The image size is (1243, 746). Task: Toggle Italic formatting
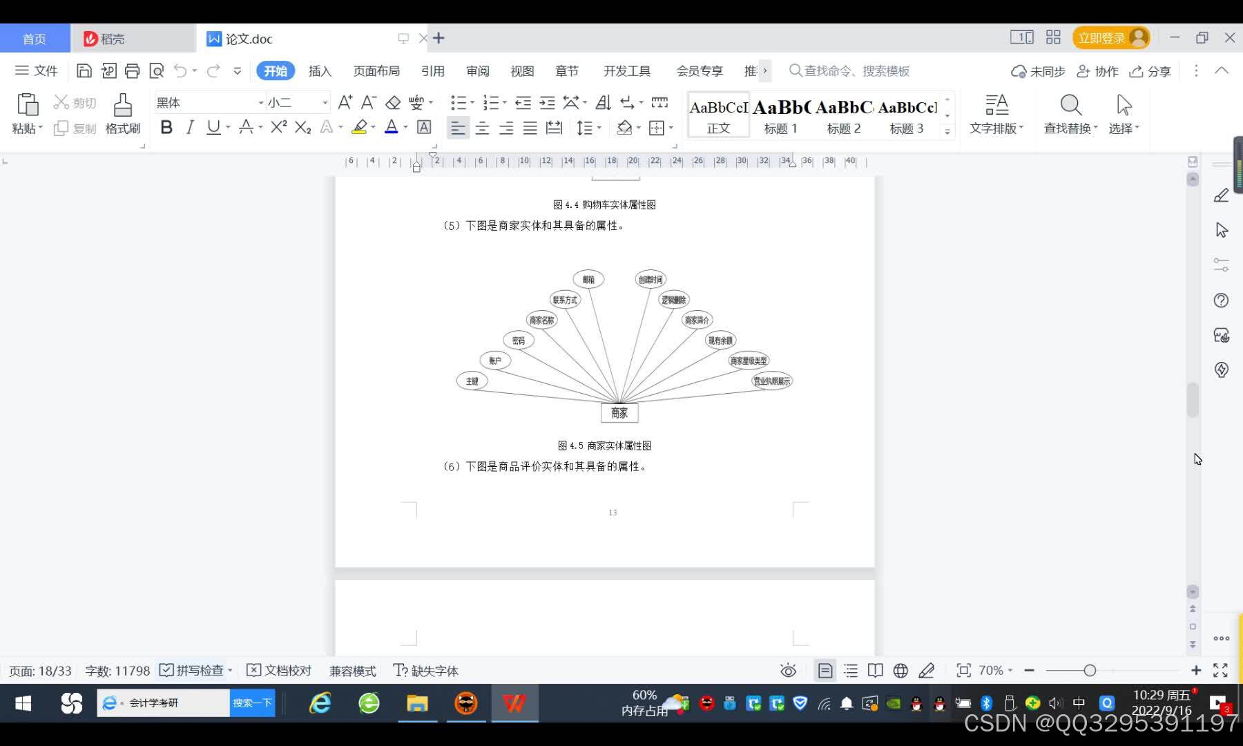190,127
